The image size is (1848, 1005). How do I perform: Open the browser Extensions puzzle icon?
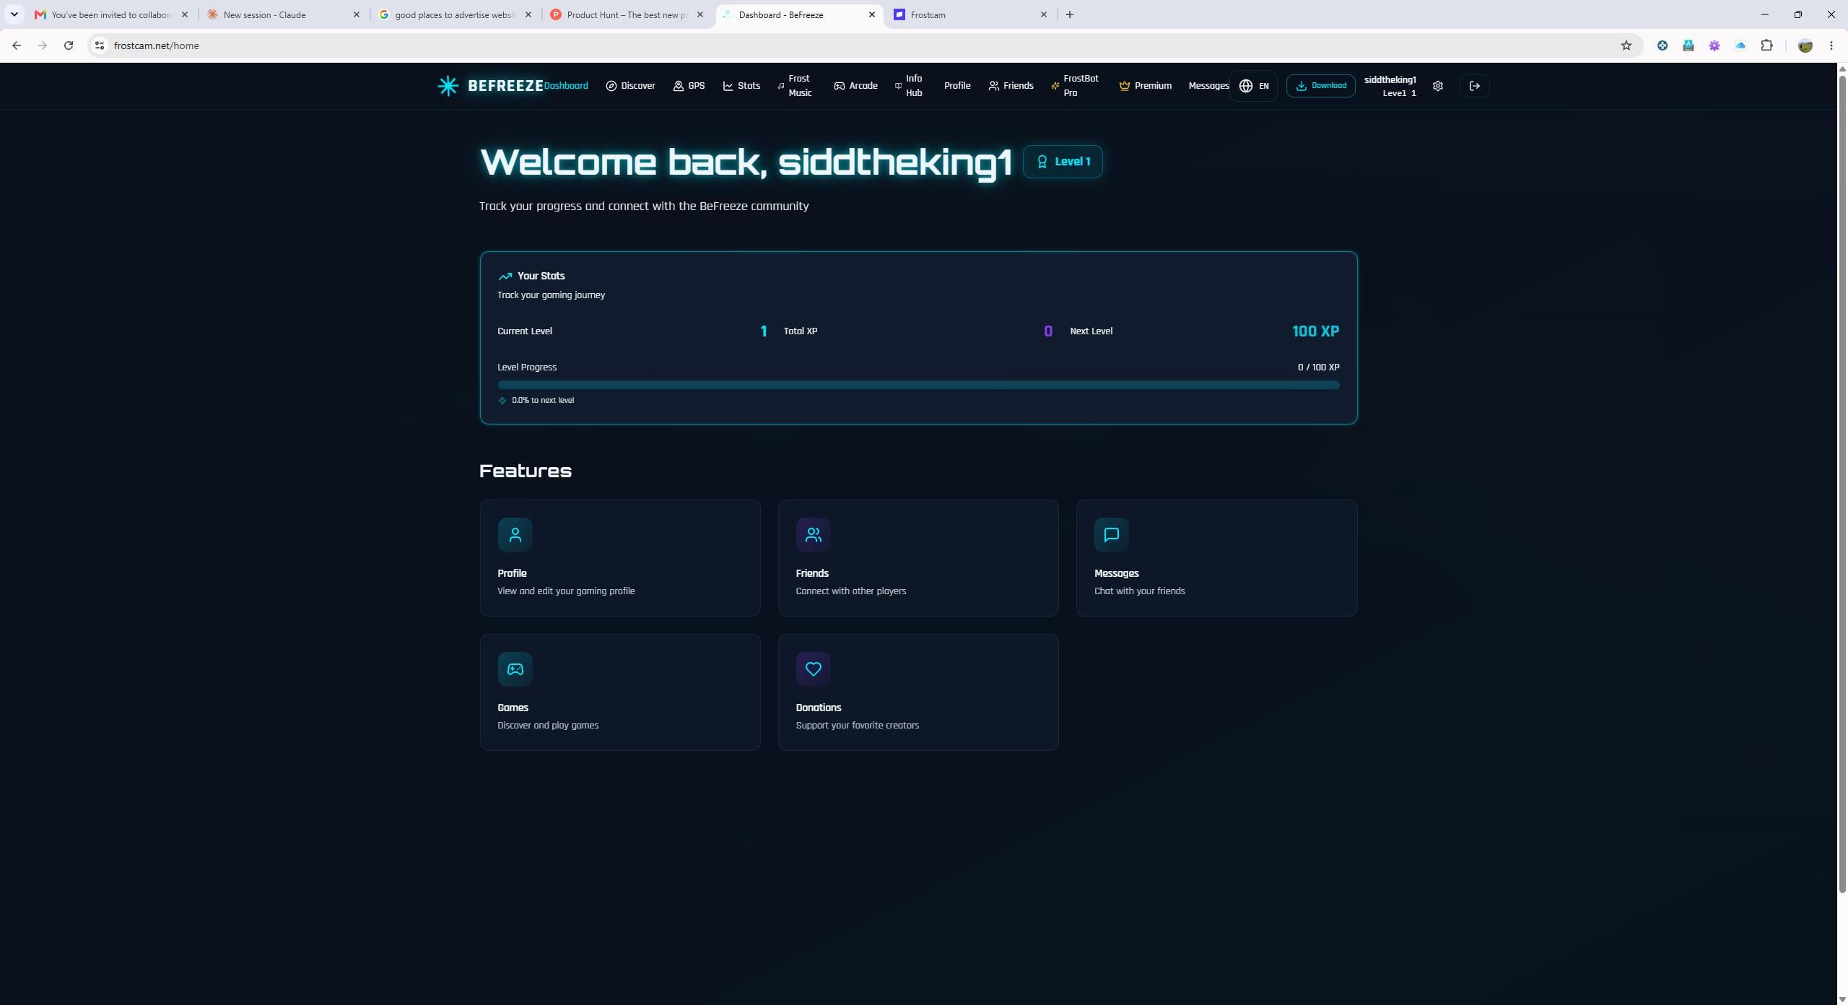[x=1766, y=45]
